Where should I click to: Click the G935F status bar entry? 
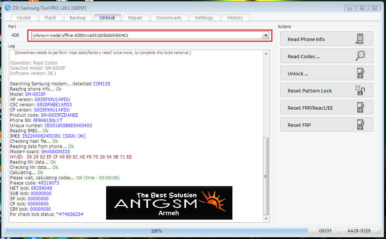(x=325, y=231)
